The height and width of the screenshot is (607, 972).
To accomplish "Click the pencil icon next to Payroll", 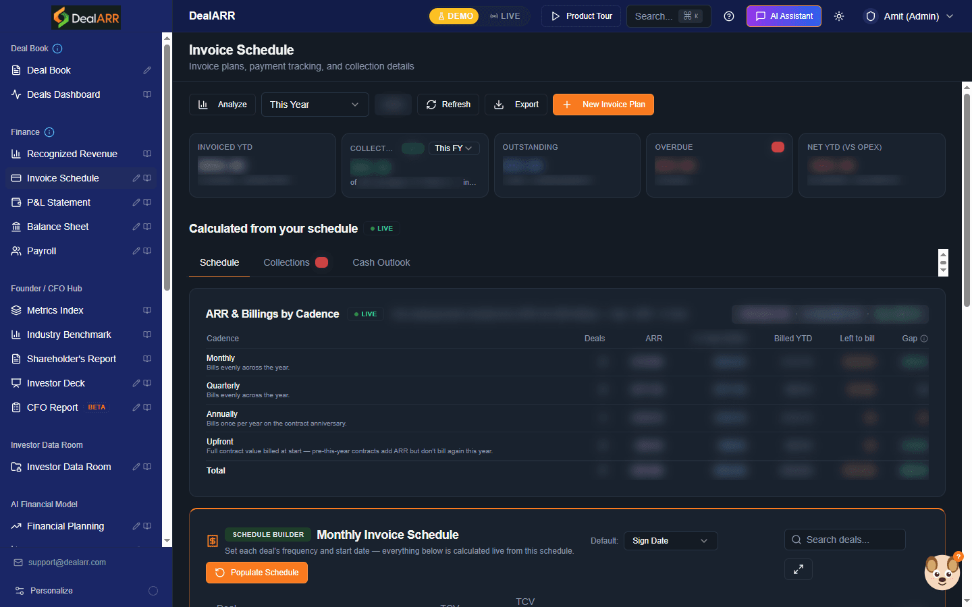I will (x=136, y=251).
